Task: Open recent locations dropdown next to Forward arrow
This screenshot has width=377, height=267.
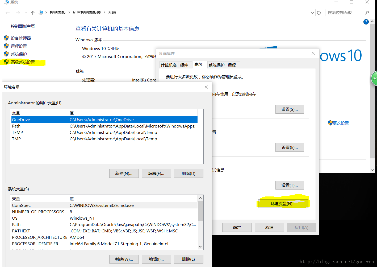Action: pos(26,13)
